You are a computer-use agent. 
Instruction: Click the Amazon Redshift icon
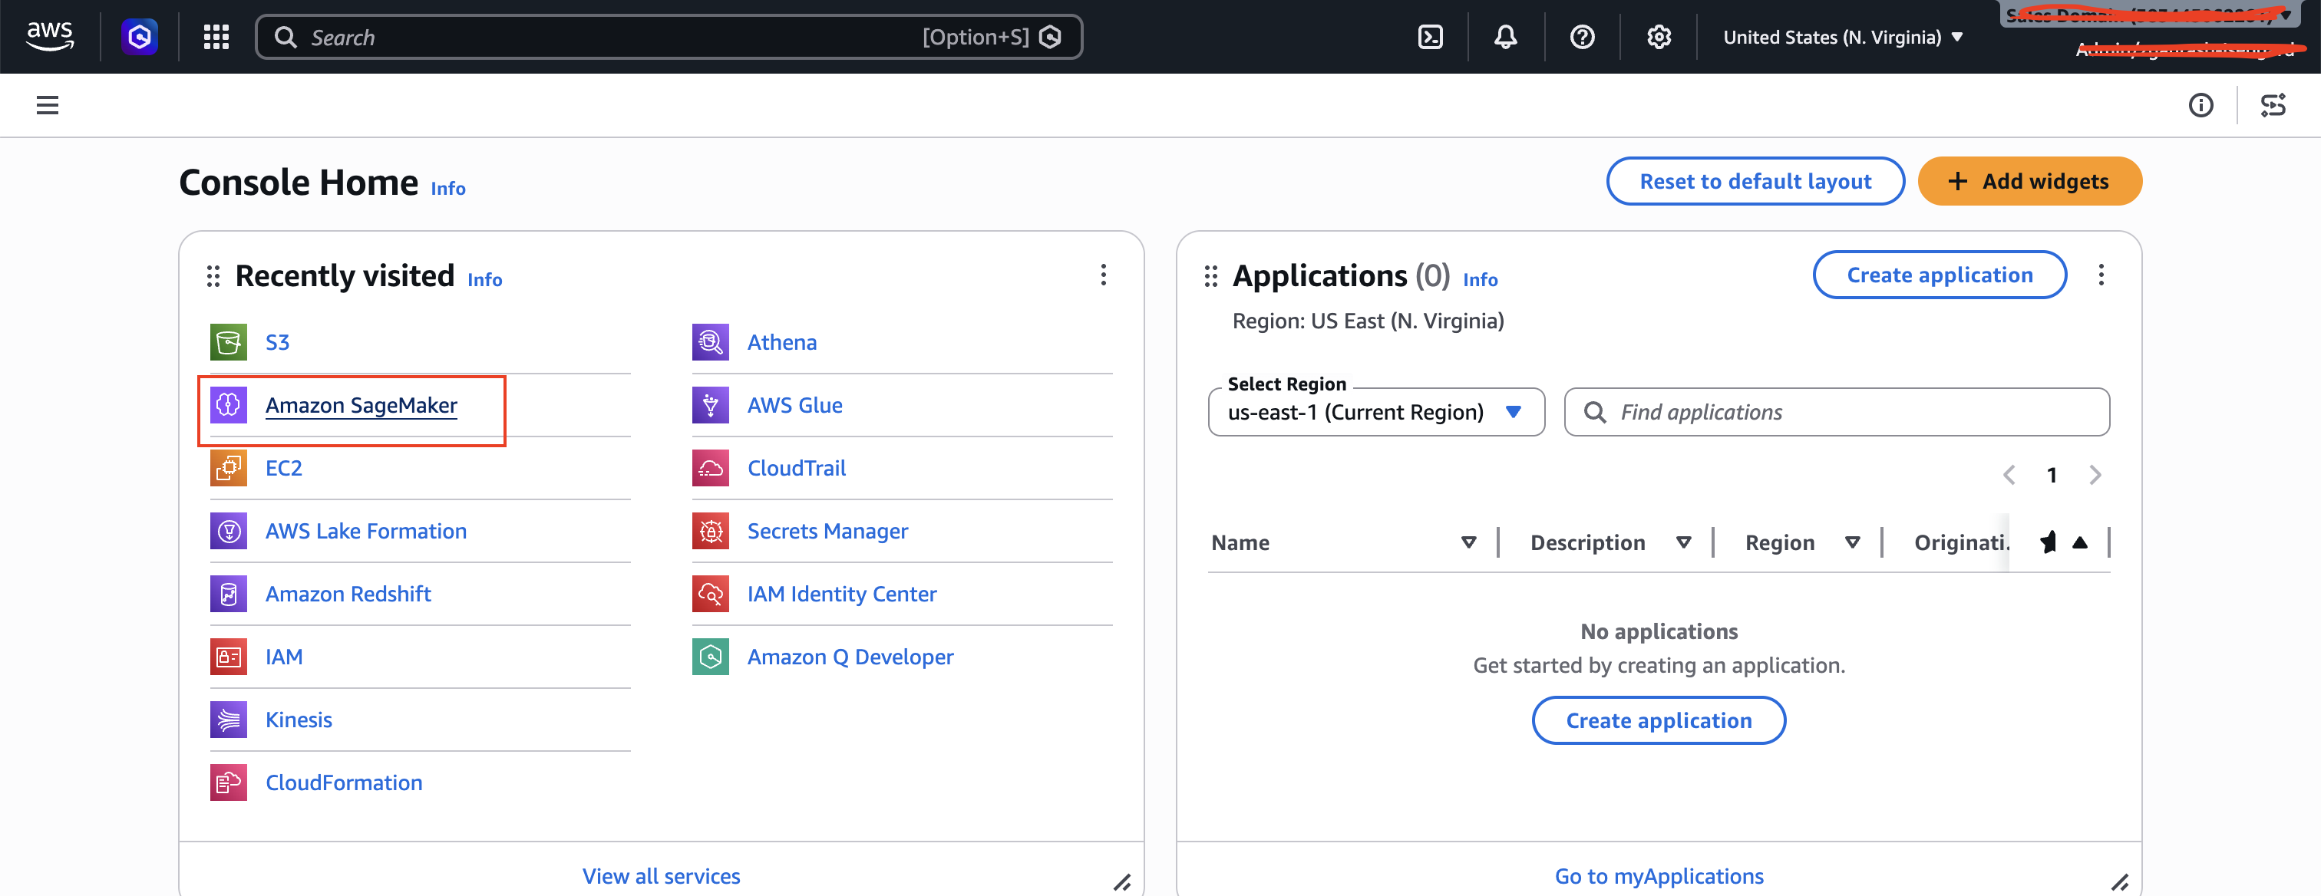click(x=229, y=595)
